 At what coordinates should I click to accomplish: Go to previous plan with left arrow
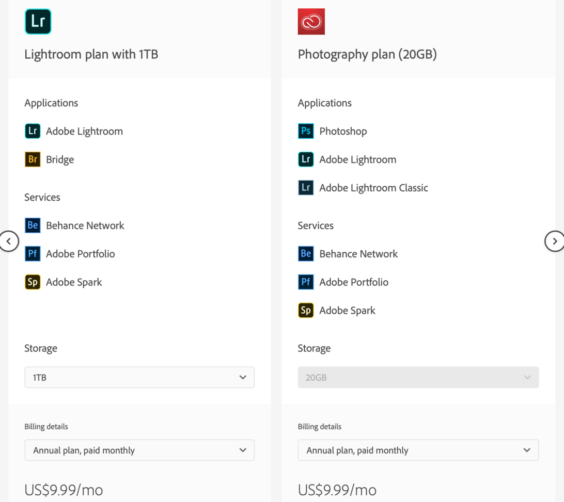point(9,241)
